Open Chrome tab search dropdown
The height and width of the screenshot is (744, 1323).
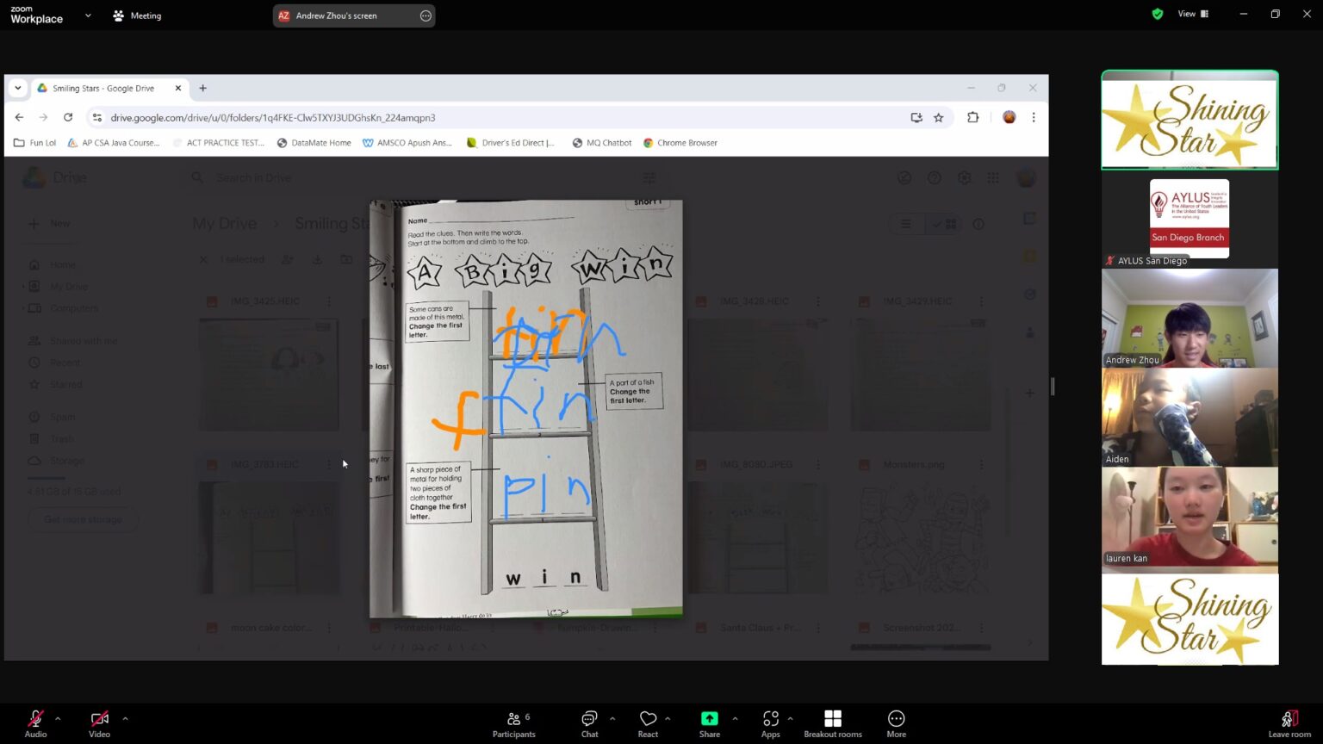coord(18,88)
